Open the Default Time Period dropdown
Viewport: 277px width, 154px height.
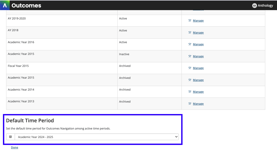pos(96,137)
